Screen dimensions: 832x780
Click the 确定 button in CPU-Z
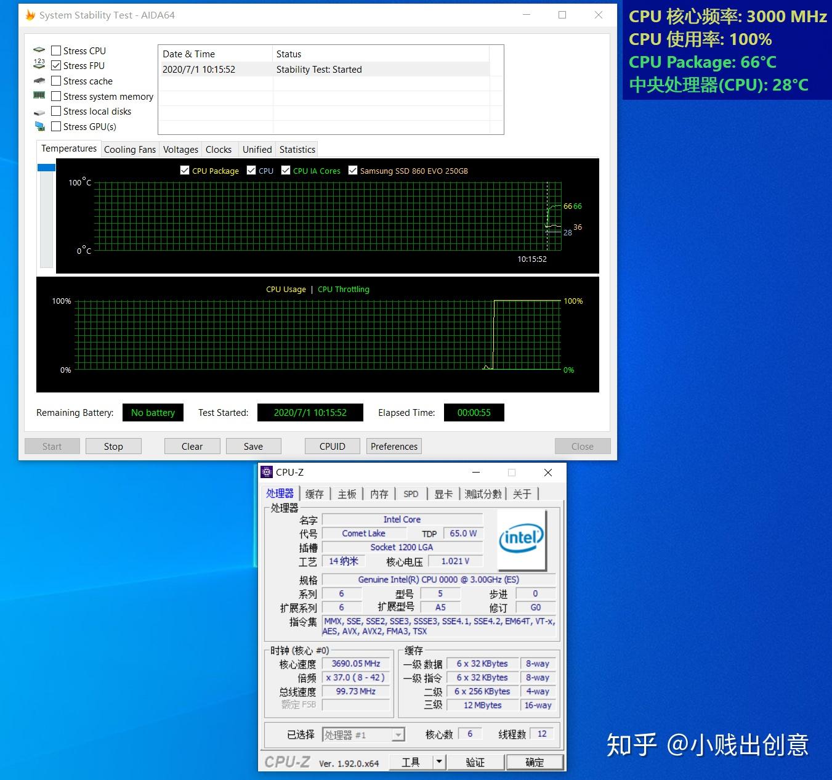click(535, 762)
